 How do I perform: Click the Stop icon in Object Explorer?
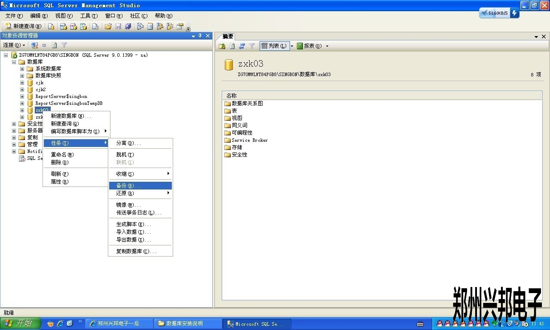tap(44, 45)
